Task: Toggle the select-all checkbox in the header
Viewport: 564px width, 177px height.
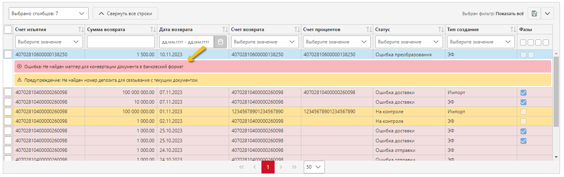Action: pyautogui.click(x=8, y=29)
